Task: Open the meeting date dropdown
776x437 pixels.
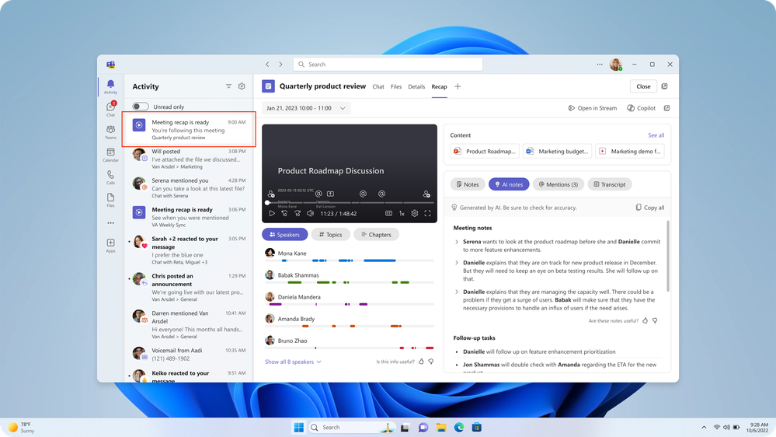Action: [306, 108]
